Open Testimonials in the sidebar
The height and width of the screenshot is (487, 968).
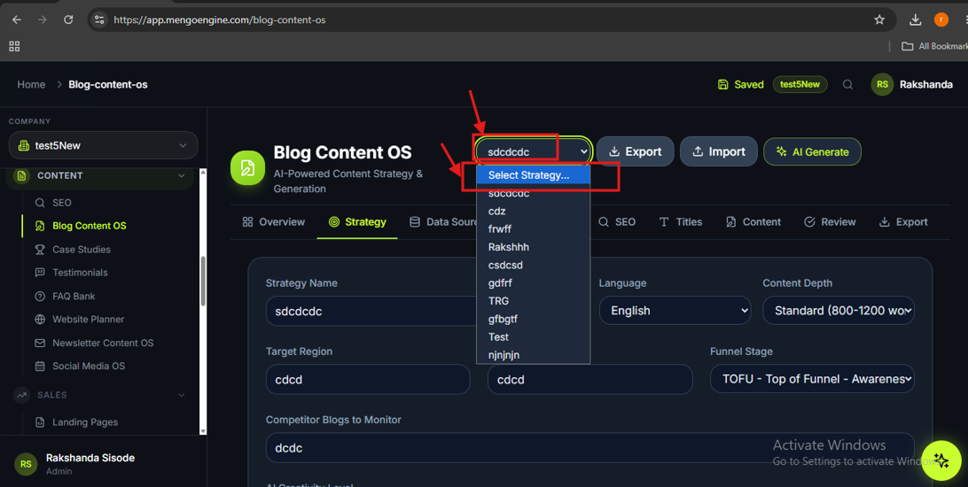(80, 273)
